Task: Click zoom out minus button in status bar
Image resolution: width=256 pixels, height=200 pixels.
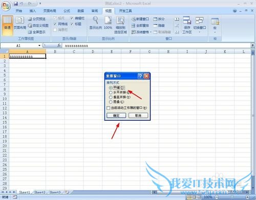Action: 217,197
